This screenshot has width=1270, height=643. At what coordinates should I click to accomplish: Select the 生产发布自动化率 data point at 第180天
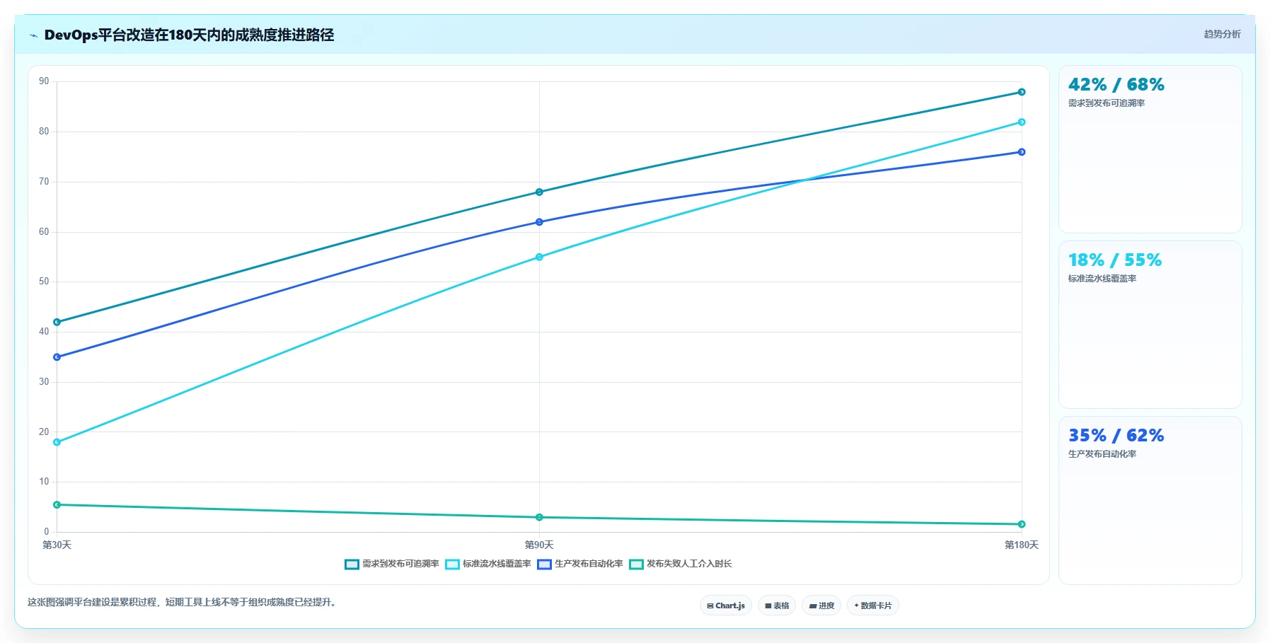[1022, 152]
